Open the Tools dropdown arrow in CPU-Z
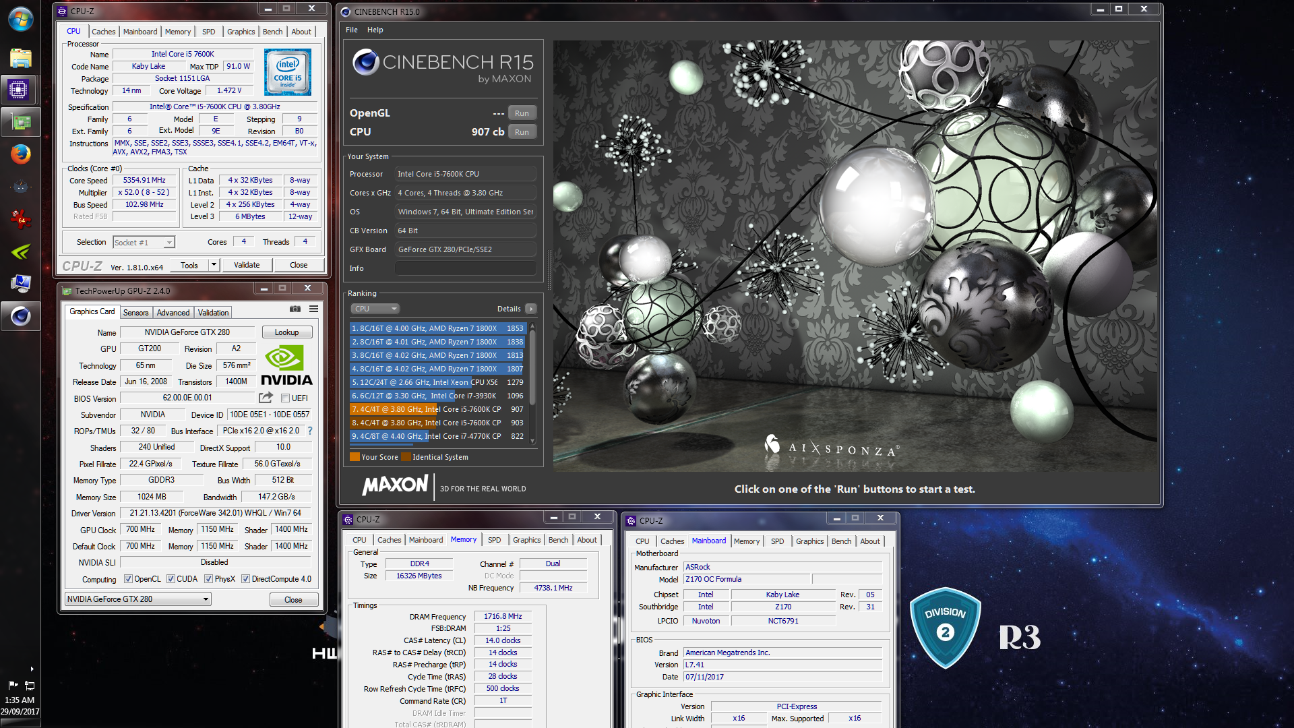This screenshot has height=728, width=1294. 214,265
